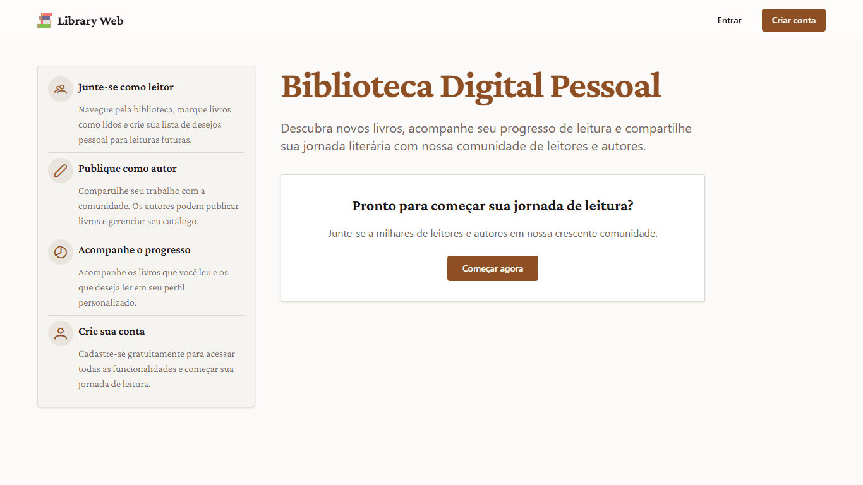Select the Crie sua conta heading
This screenshot has height=485, width=863.
(x=111, y=332)
